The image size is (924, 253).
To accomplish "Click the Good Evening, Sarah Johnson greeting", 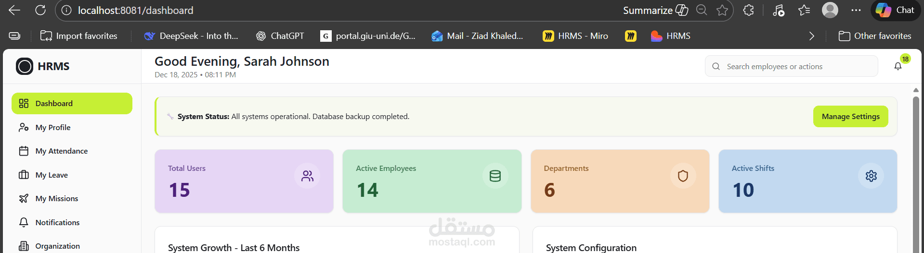I will pyautogui.click(x=242, y=61).
